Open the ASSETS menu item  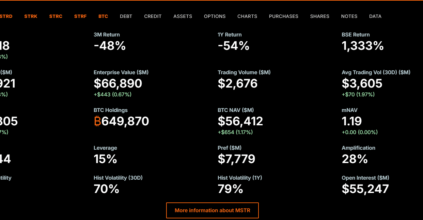point(183,16)
